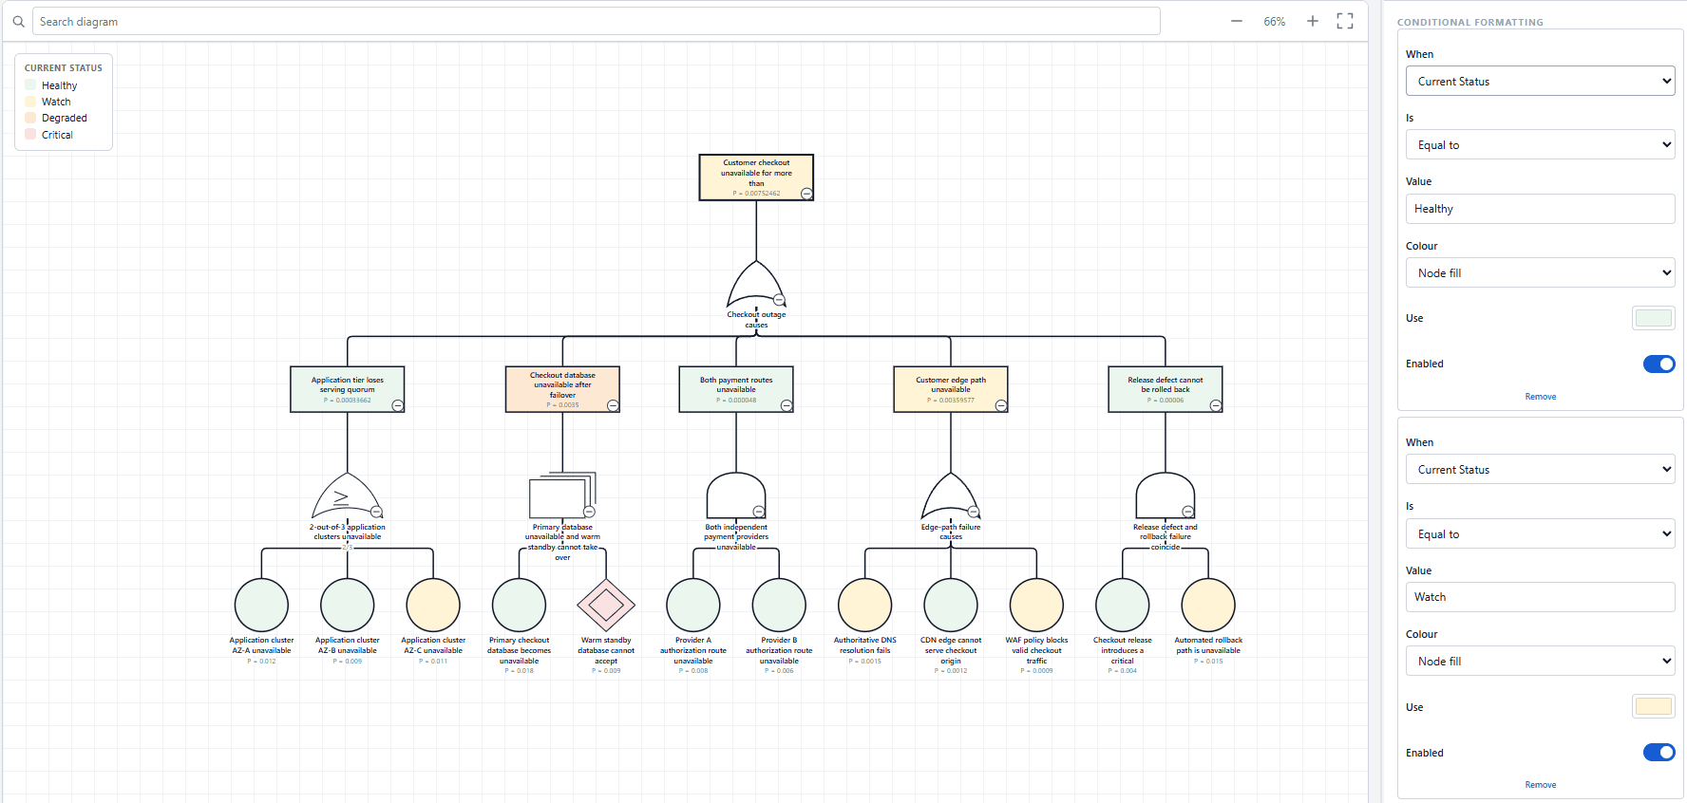The width and height of the screenshot is (1687, 803).
Task: Collapse the Customer checkout unavailable top node
Action: pyautogui.click(x=806, y=194)
